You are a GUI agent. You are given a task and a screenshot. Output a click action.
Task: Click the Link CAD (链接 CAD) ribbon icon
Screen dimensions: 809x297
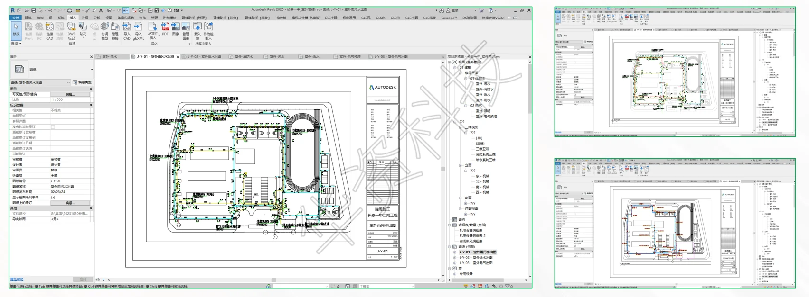49,31
